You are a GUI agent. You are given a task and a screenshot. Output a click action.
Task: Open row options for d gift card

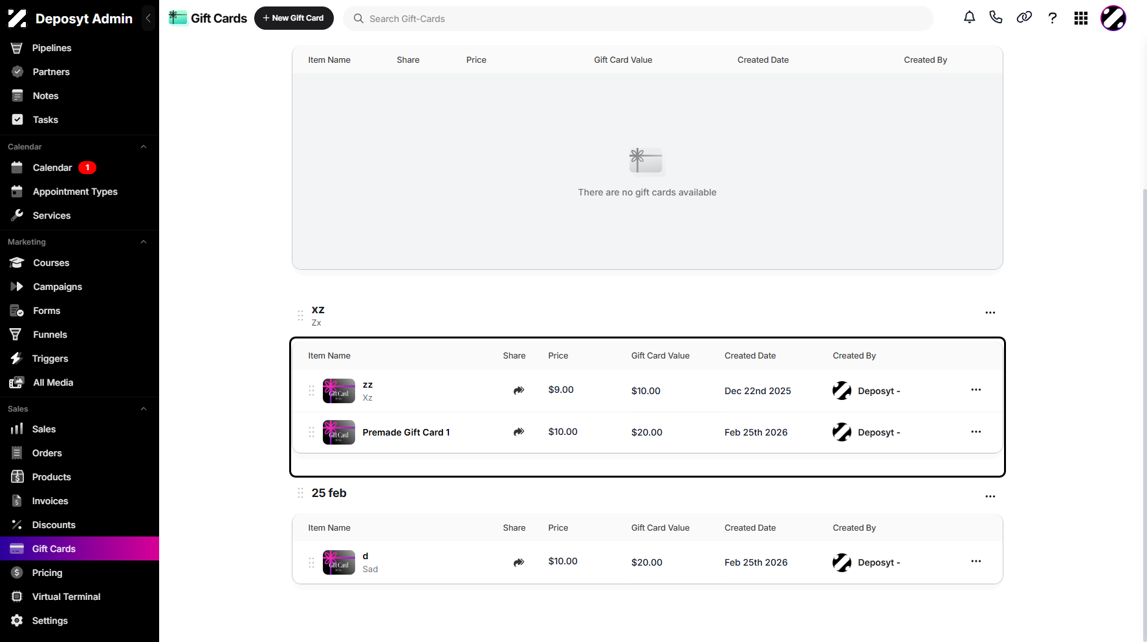coord(976,561)
